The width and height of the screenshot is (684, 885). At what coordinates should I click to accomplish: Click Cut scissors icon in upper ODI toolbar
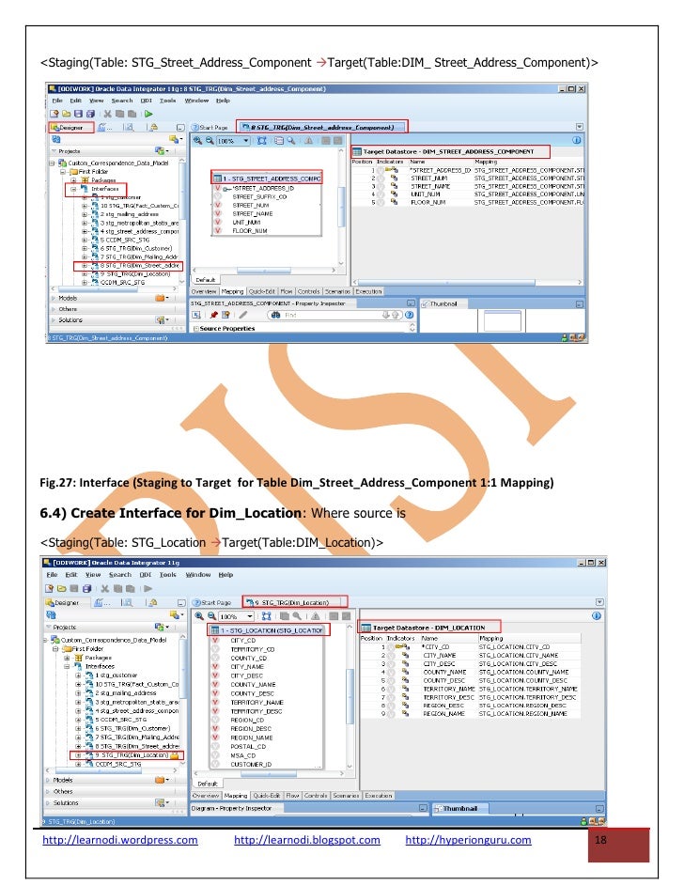pos(107,114)
